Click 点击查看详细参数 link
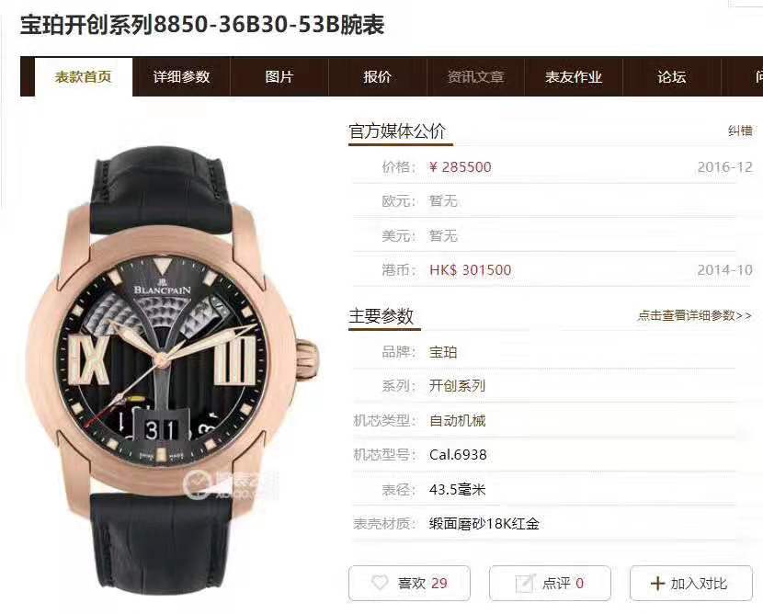 pos(695,315)
